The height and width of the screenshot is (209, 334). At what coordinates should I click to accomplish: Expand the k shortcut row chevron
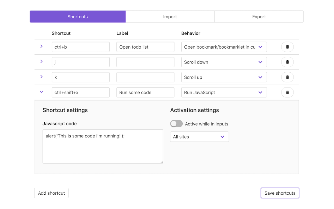point(41,77)
